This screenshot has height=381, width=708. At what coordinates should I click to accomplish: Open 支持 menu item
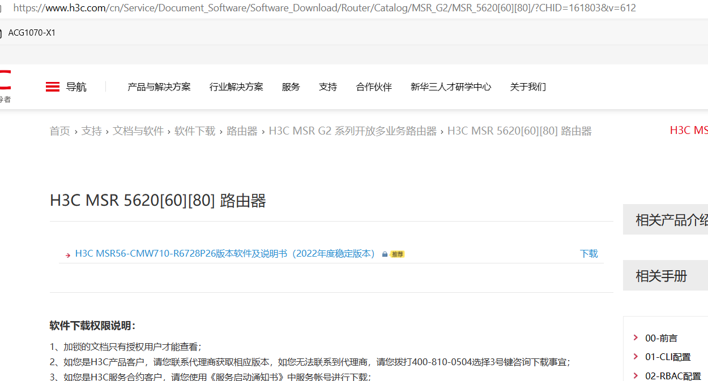point(328,87)
